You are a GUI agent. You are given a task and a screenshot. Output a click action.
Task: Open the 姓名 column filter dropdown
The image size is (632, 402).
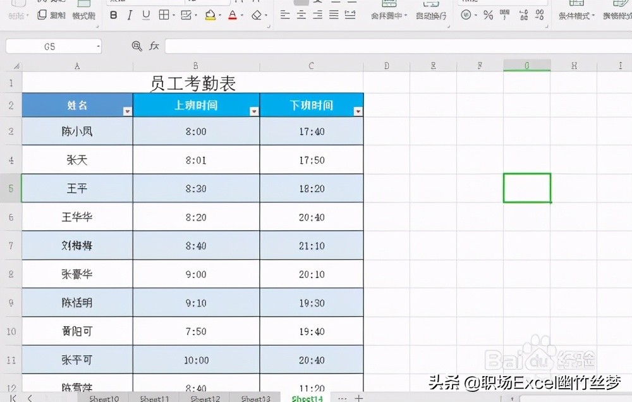[127, 112]
